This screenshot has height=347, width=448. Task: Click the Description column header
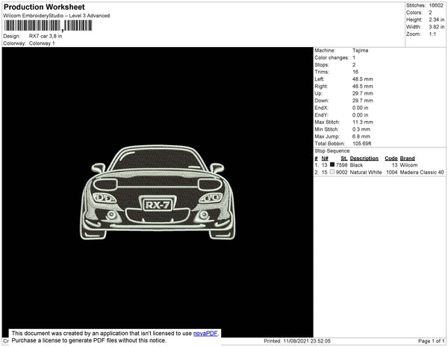point(364,158)
